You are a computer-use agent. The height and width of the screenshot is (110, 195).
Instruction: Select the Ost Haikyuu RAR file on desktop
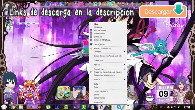point(86,48)
